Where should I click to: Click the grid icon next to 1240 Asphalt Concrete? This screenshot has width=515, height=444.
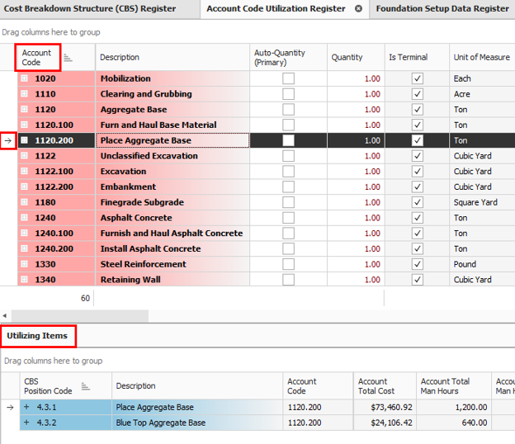click(25, 218)
